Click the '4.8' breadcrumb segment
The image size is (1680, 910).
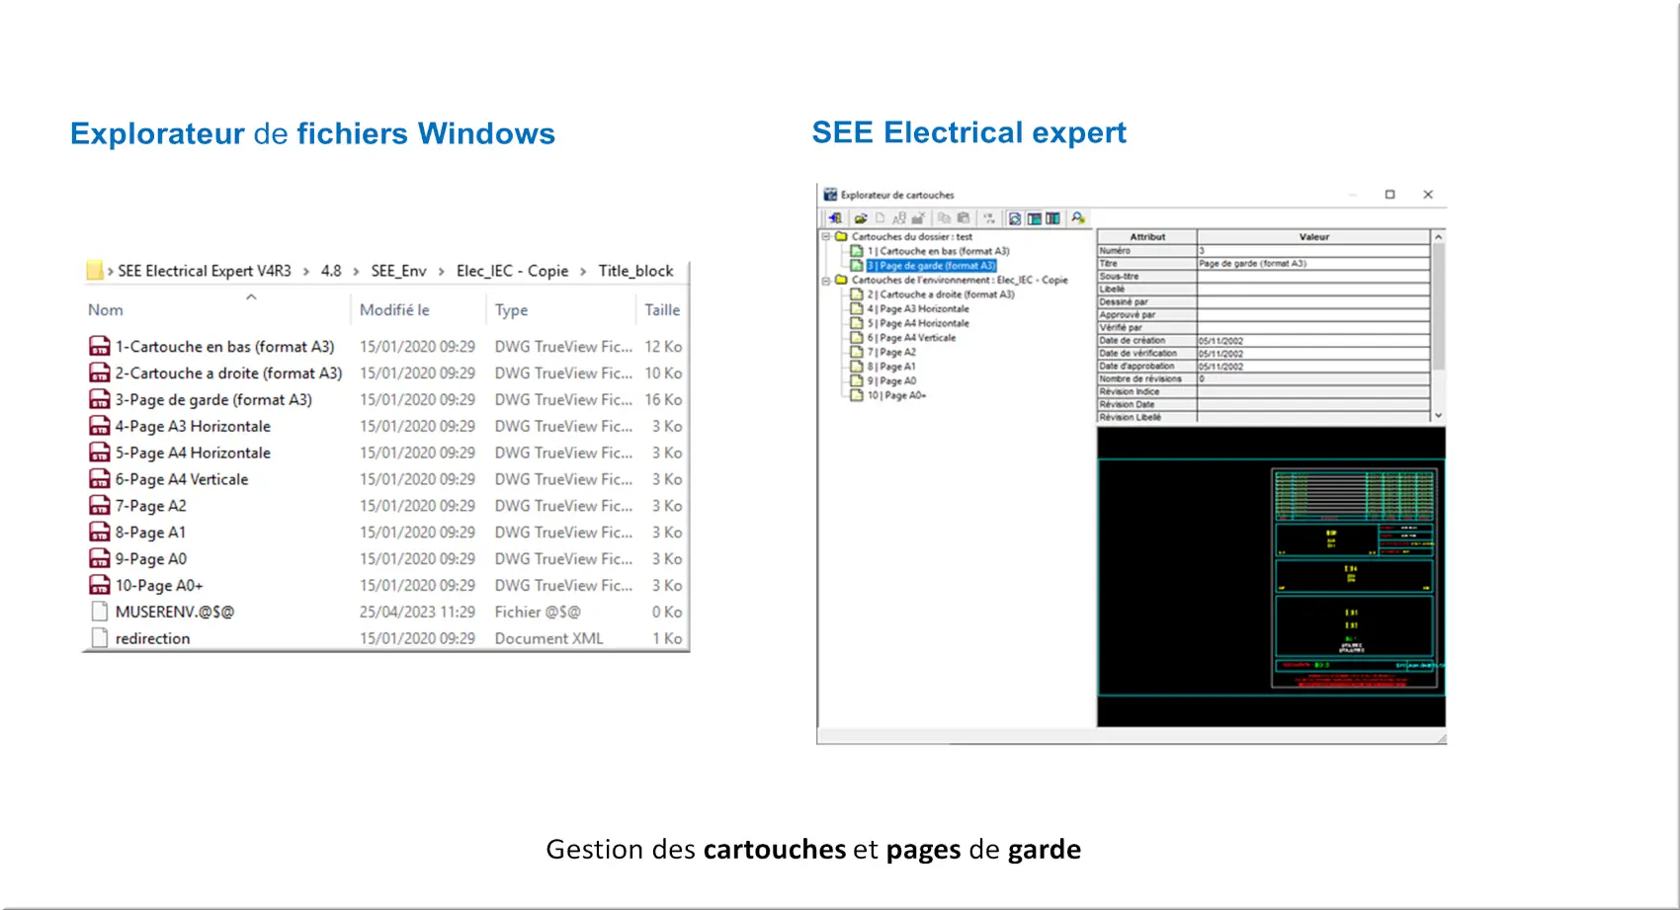[331, 271]
